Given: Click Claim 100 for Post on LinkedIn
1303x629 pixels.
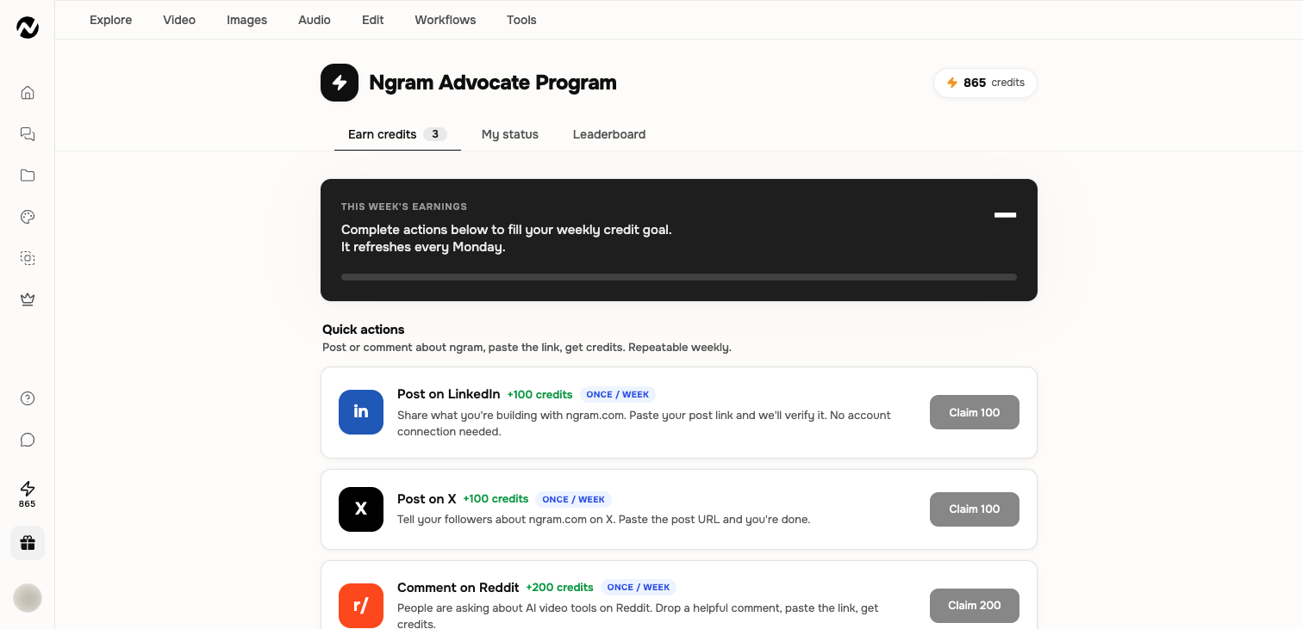Looking at the screenshot, I should (975, 412).
